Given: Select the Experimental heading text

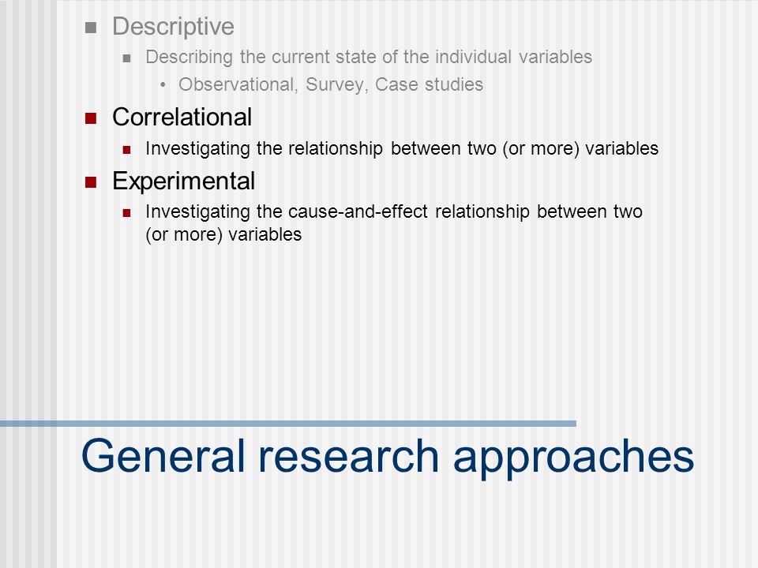Looking at the screenshot, I should [x=184, y=181].
